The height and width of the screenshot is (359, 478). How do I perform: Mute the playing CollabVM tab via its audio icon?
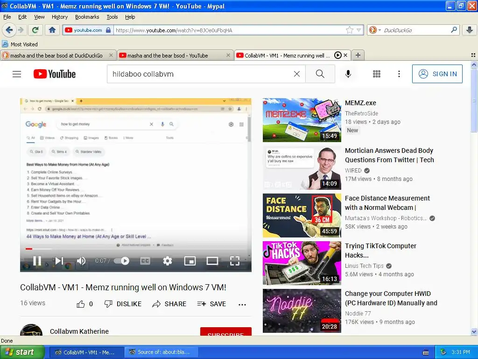pyautogui.click(x=337, y=55)
